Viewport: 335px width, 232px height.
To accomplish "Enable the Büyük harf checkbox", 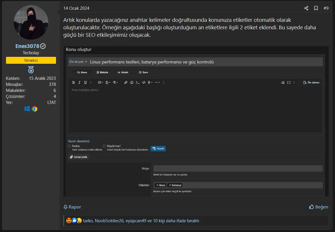I will [x=104, y=146].
